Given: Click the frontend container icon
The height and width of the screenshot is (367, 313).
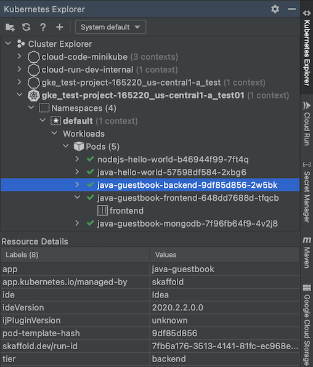Looking at the screenshot, I should pyautogui.click(x=102, y=211).
